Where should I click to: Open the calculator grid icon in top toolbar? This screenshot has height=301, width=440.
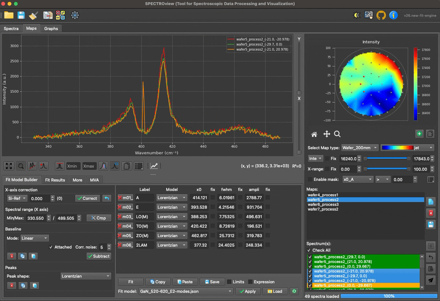tap(60, 15)
